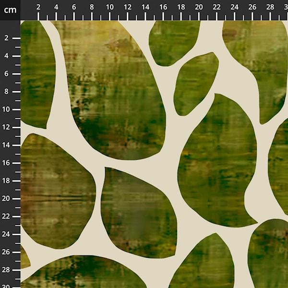The height and width of the screenshot is (288, 288).
Task: Click the "26" mark on the horizontal ruler
Action: (252, 7)
